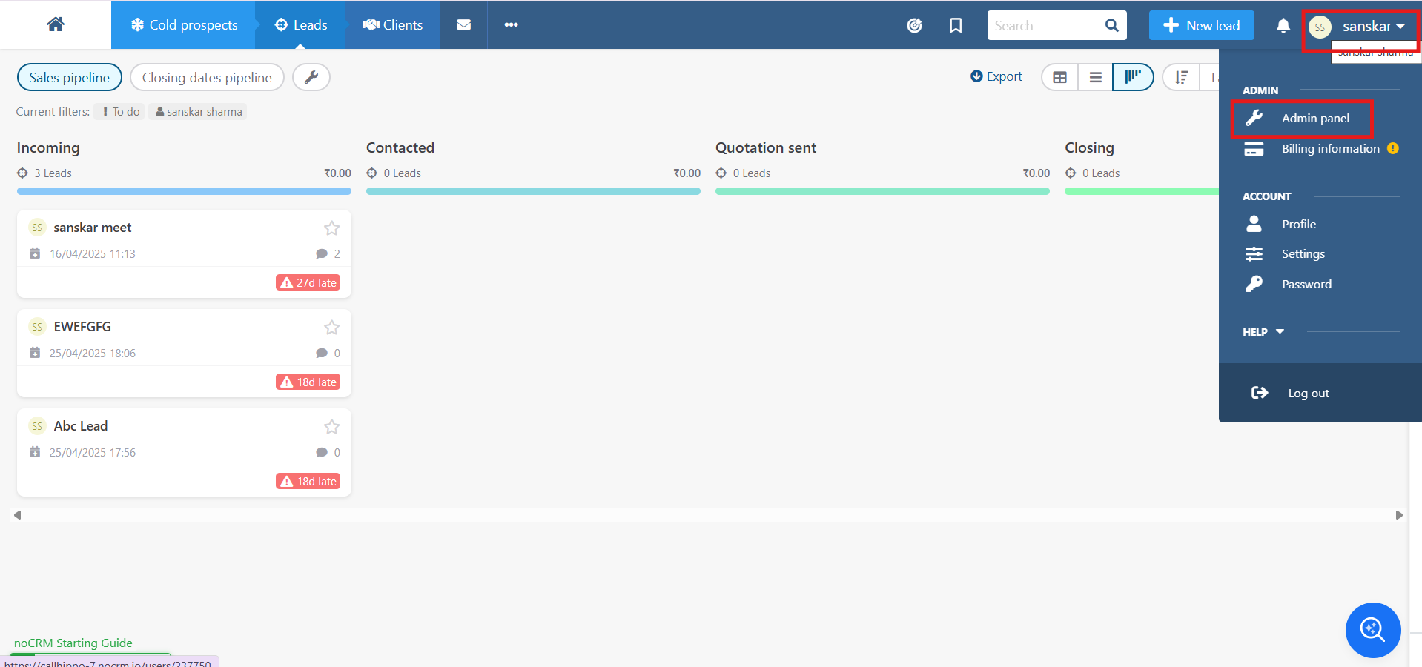Screen dimensions: 1422x667
Task: Click calendar icon on sanskar meet card
Action: pyautogui.click(x=35, y=253)
